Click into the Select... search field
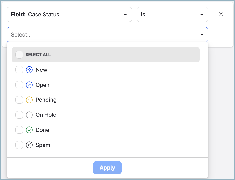The width and height of the screenshot is (235, 180). (x=101, y=35)
